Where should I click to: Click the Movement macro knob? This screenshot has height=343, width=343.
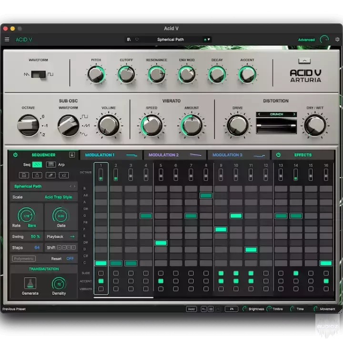click(315, 309)
